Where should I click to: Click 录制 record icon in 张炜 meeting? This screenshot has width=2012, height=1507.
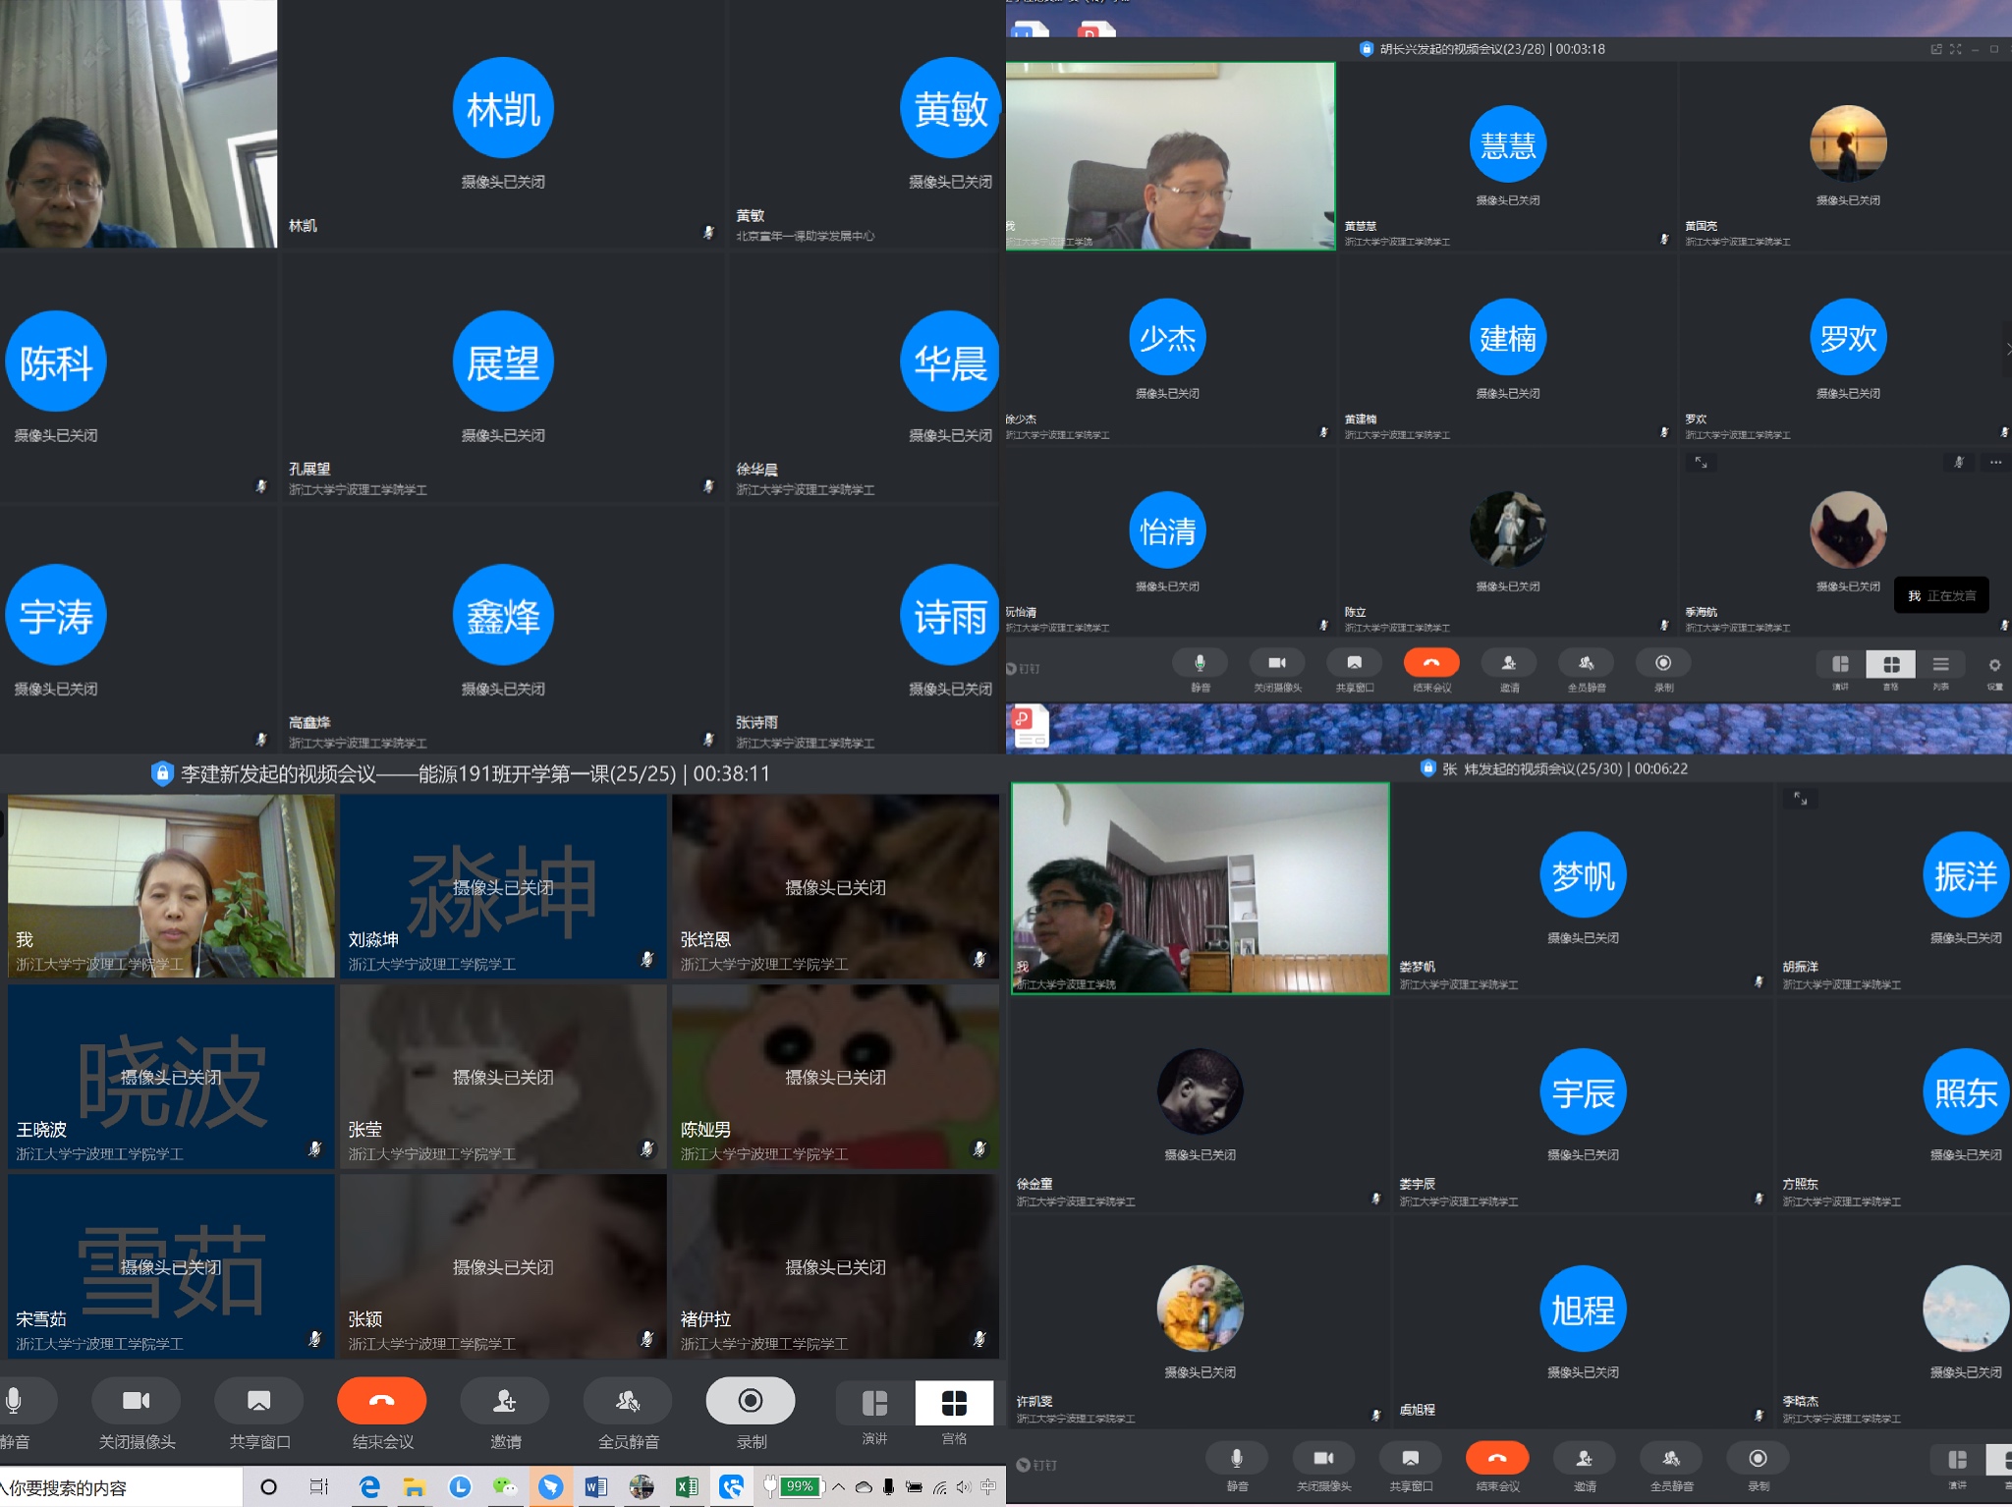pos(1758,1459)
